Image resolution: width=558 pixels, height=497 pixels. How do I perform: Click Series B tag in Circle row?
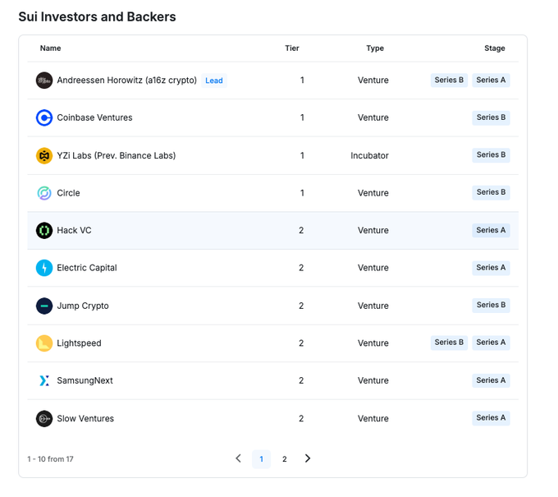[x=491, y=192]
